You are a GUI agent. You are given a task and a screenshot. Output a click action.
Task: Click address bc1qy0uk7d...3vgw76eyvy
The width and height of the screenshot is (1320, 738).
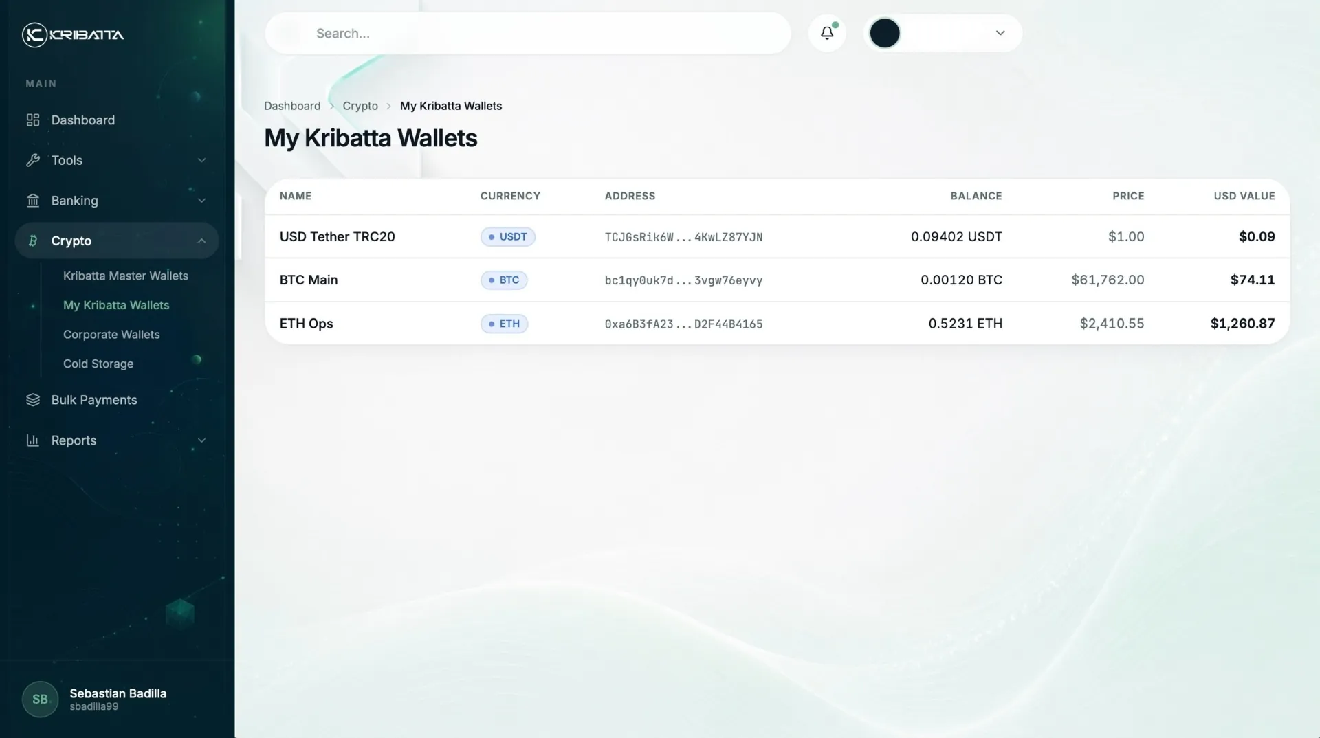tap(683, 280)
